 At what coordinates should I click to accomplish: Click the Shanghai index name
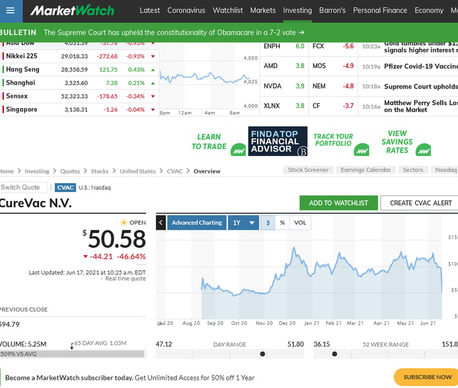coord(20,83)
